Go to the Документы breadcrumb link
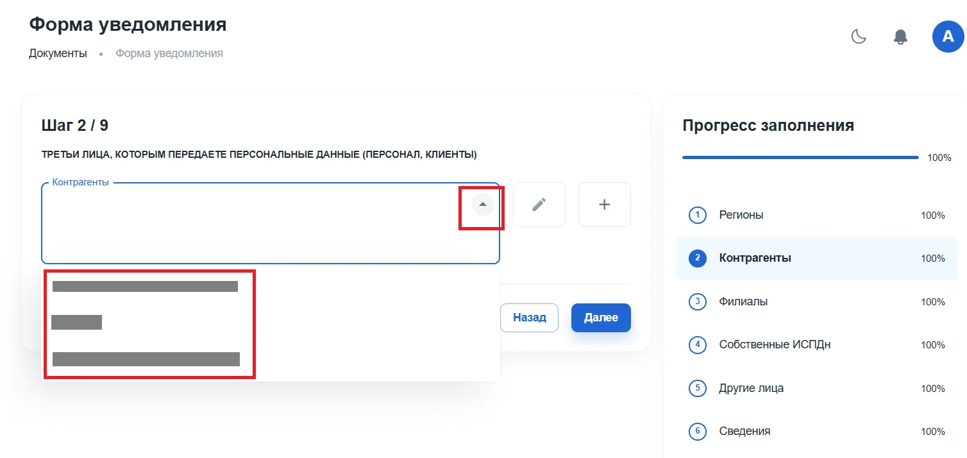 point(58,53)
